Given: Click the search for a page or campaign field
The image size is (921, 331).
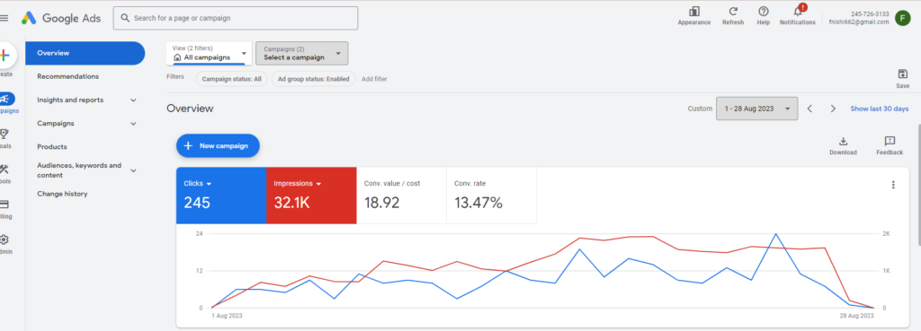Looking at the screenshot, I should 236,18.
